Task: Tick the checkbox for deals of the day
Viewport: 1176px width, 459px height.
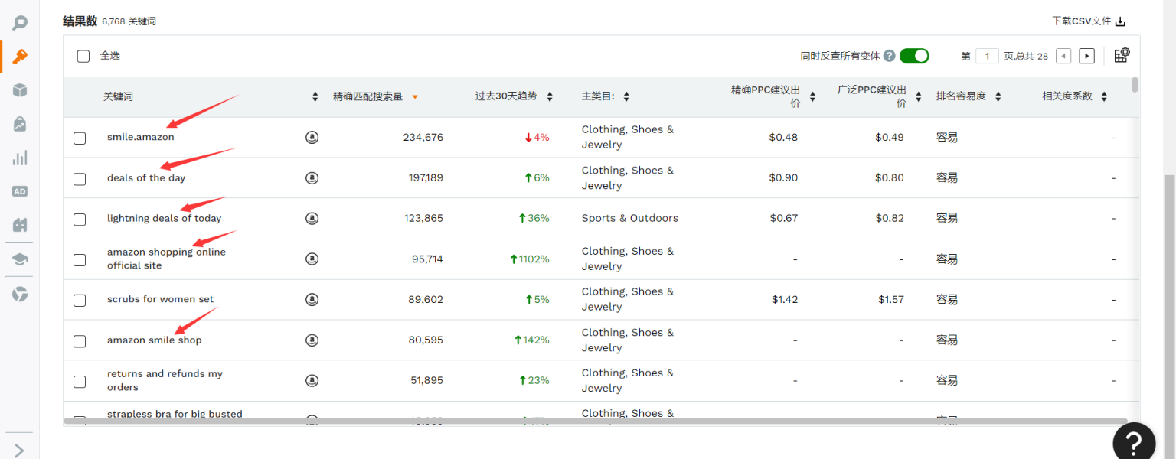Action: pos(80,179)
